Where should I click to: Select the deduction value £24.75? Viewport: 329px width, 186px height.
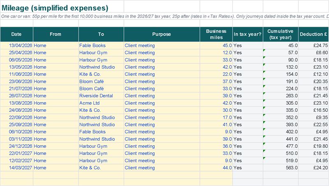click(x=314, y=46)
